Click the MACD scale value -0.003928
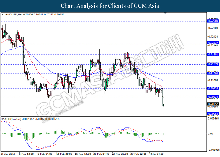This screenshot has width=220, height=157. 213,150
